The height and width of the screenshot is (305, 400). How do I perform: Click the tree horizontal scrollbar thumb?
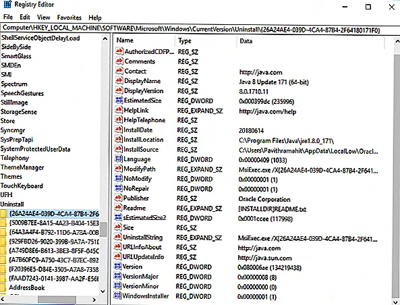(x=57, y=300)
